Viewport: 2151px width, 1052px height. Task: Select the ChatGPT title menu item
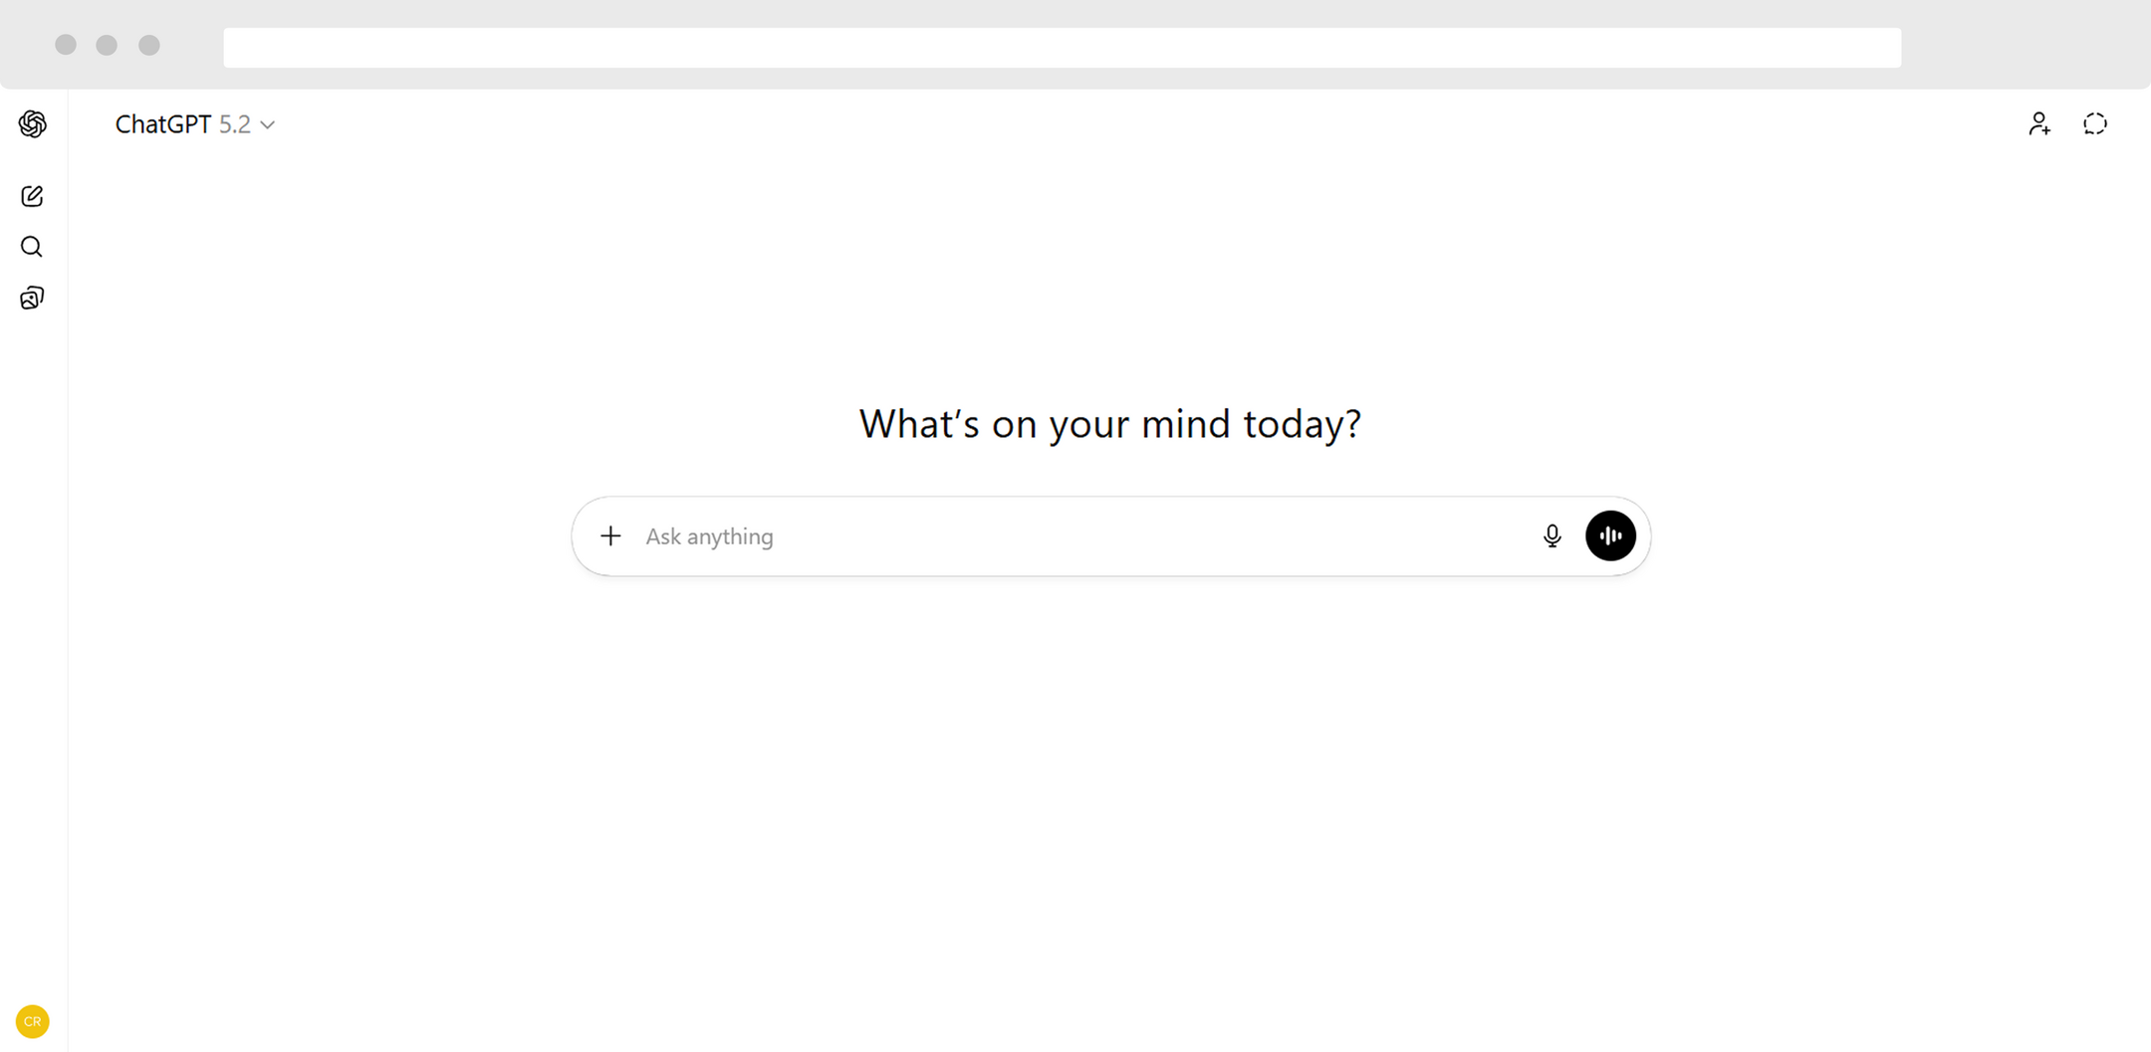click(x=164, y=123)
